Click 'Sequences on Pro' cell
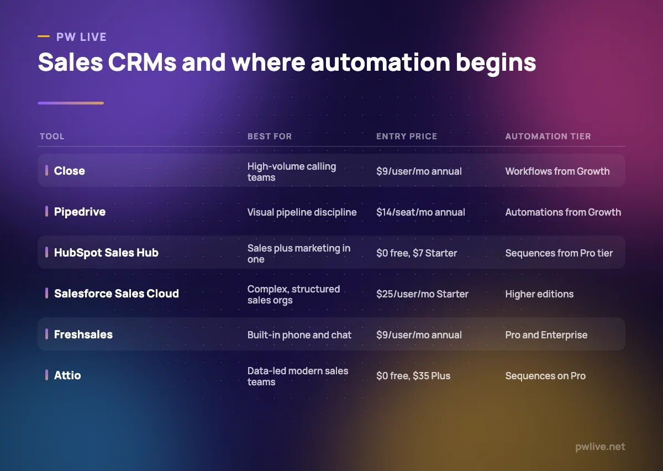 point(545,376)
